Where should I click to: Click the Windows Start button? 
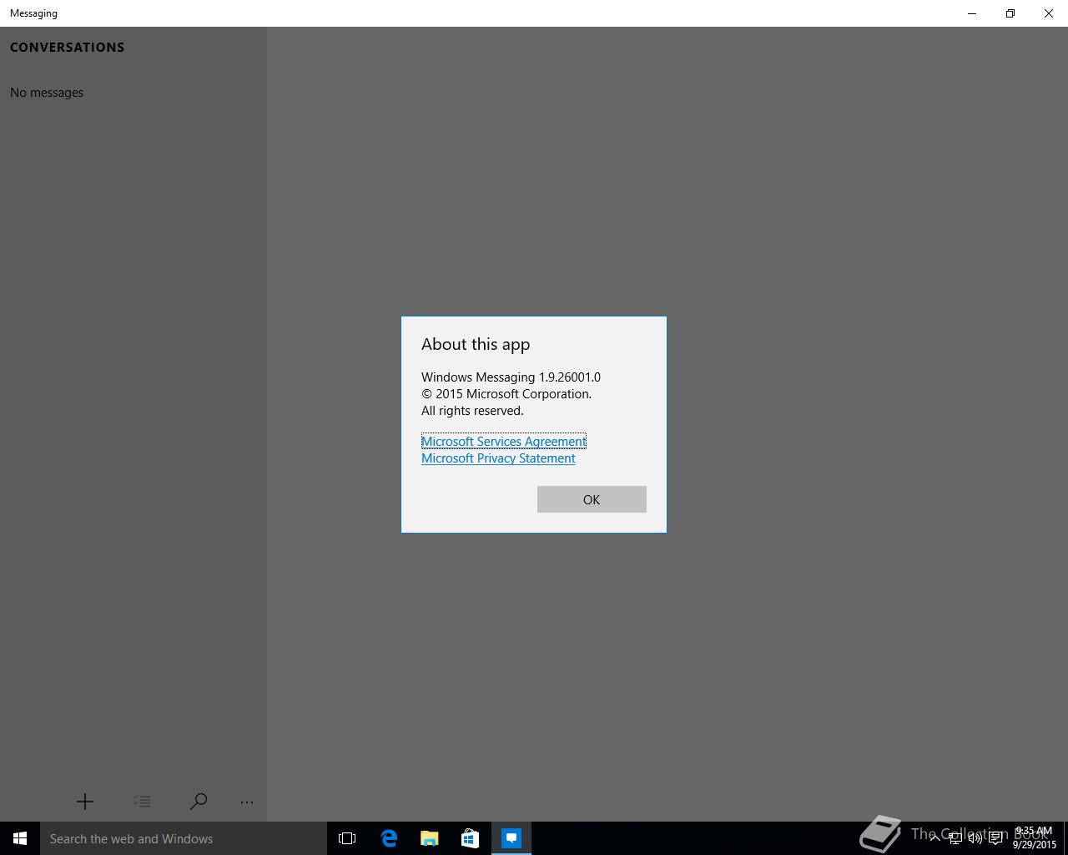[x=20, y=838]
